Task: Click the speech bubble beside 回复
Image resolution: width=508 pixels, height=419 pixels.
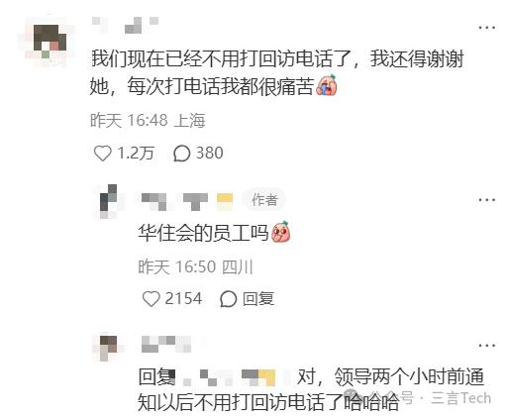Action: click(x=229, y=299)
